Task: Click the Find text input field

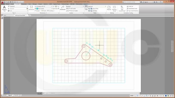Action: coord(18,8)
